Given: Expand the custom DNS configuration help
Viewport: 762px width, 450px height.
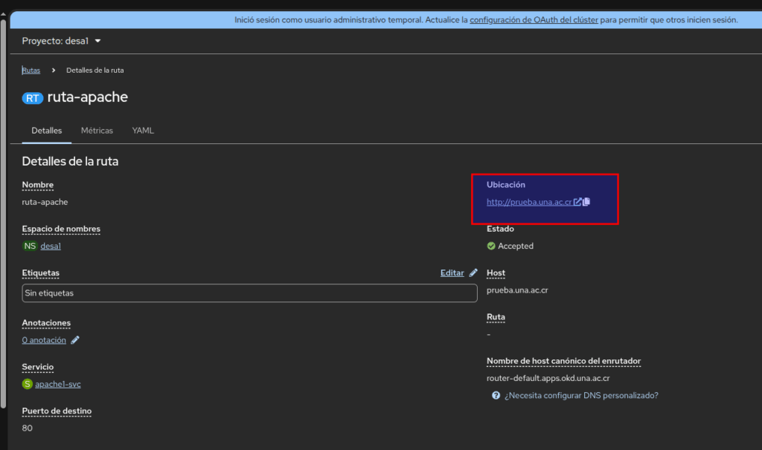Looking at the screenshot, I should pyautogui.click(x=580, y=396).
